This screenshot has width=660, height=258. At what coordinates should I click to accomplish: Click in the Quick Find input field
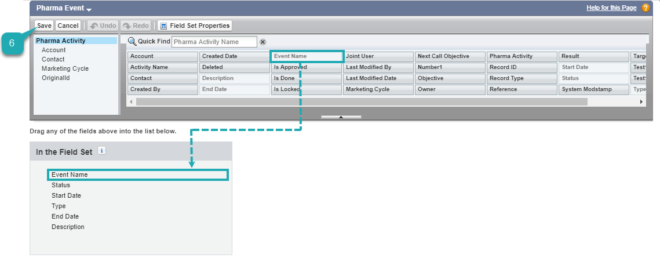click(x=213, y=42)
